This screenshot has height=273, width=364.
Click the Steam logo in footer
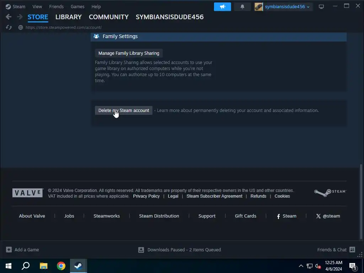[x=330, y=193]
